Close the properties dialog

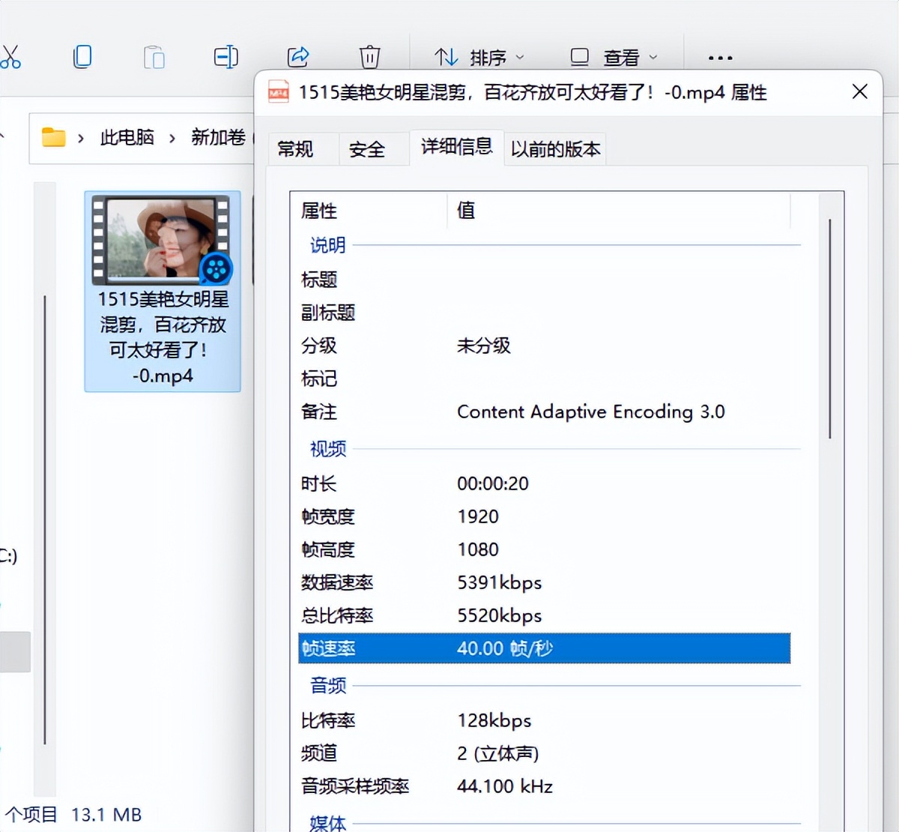pos(859,91)
